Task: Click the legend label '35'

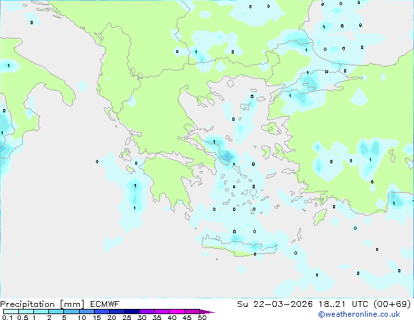Action: (x=157, y=317)
